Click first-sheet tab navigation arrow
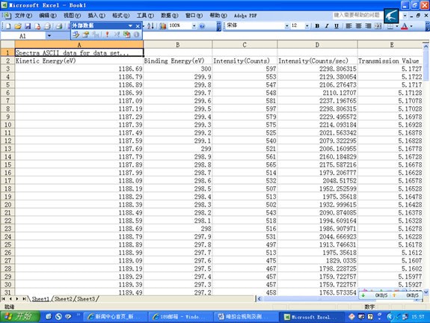 pos(4,298)
